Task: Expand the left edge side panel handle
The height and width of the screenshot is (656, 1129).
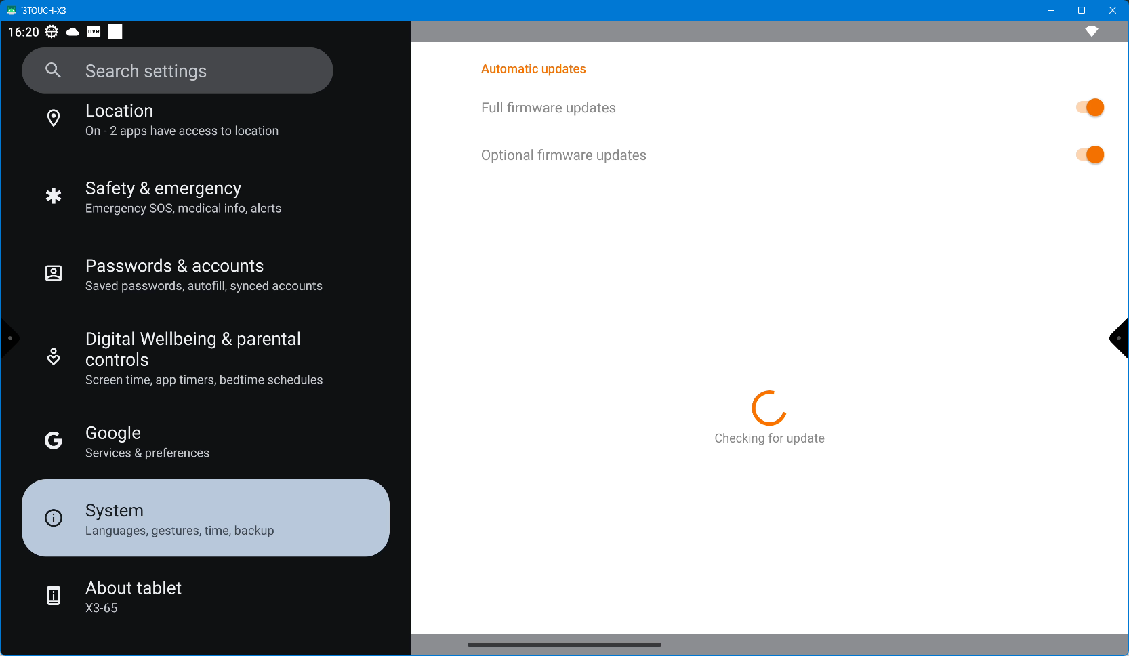Action: (x=9, y=338)
